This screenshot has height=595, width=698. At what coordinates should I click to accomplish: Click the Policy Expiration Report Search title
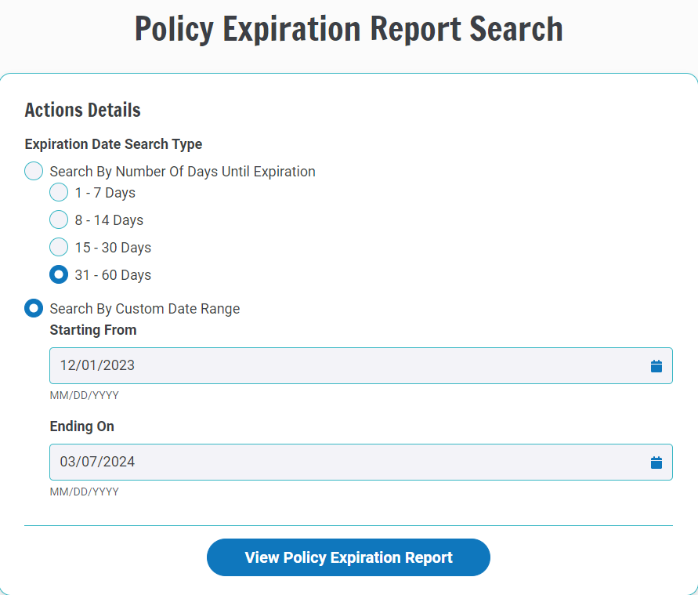(x=349, y=29)
